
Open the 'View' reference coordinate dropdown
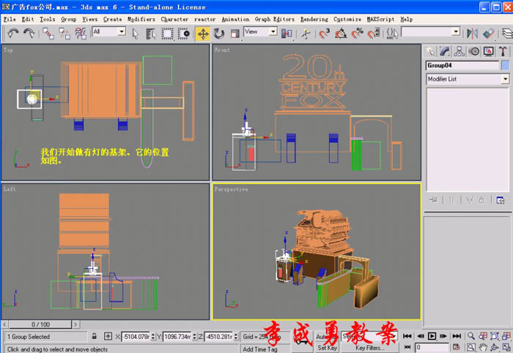click(x=273, y=31)
